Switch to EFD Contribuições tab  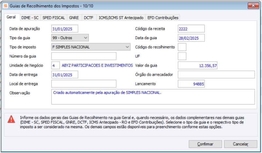[x=163, y=18]
